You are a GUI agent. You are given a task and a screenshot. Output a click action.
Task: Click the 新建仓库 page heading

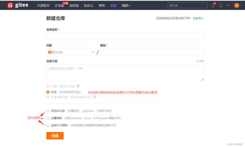pos(56,18)
